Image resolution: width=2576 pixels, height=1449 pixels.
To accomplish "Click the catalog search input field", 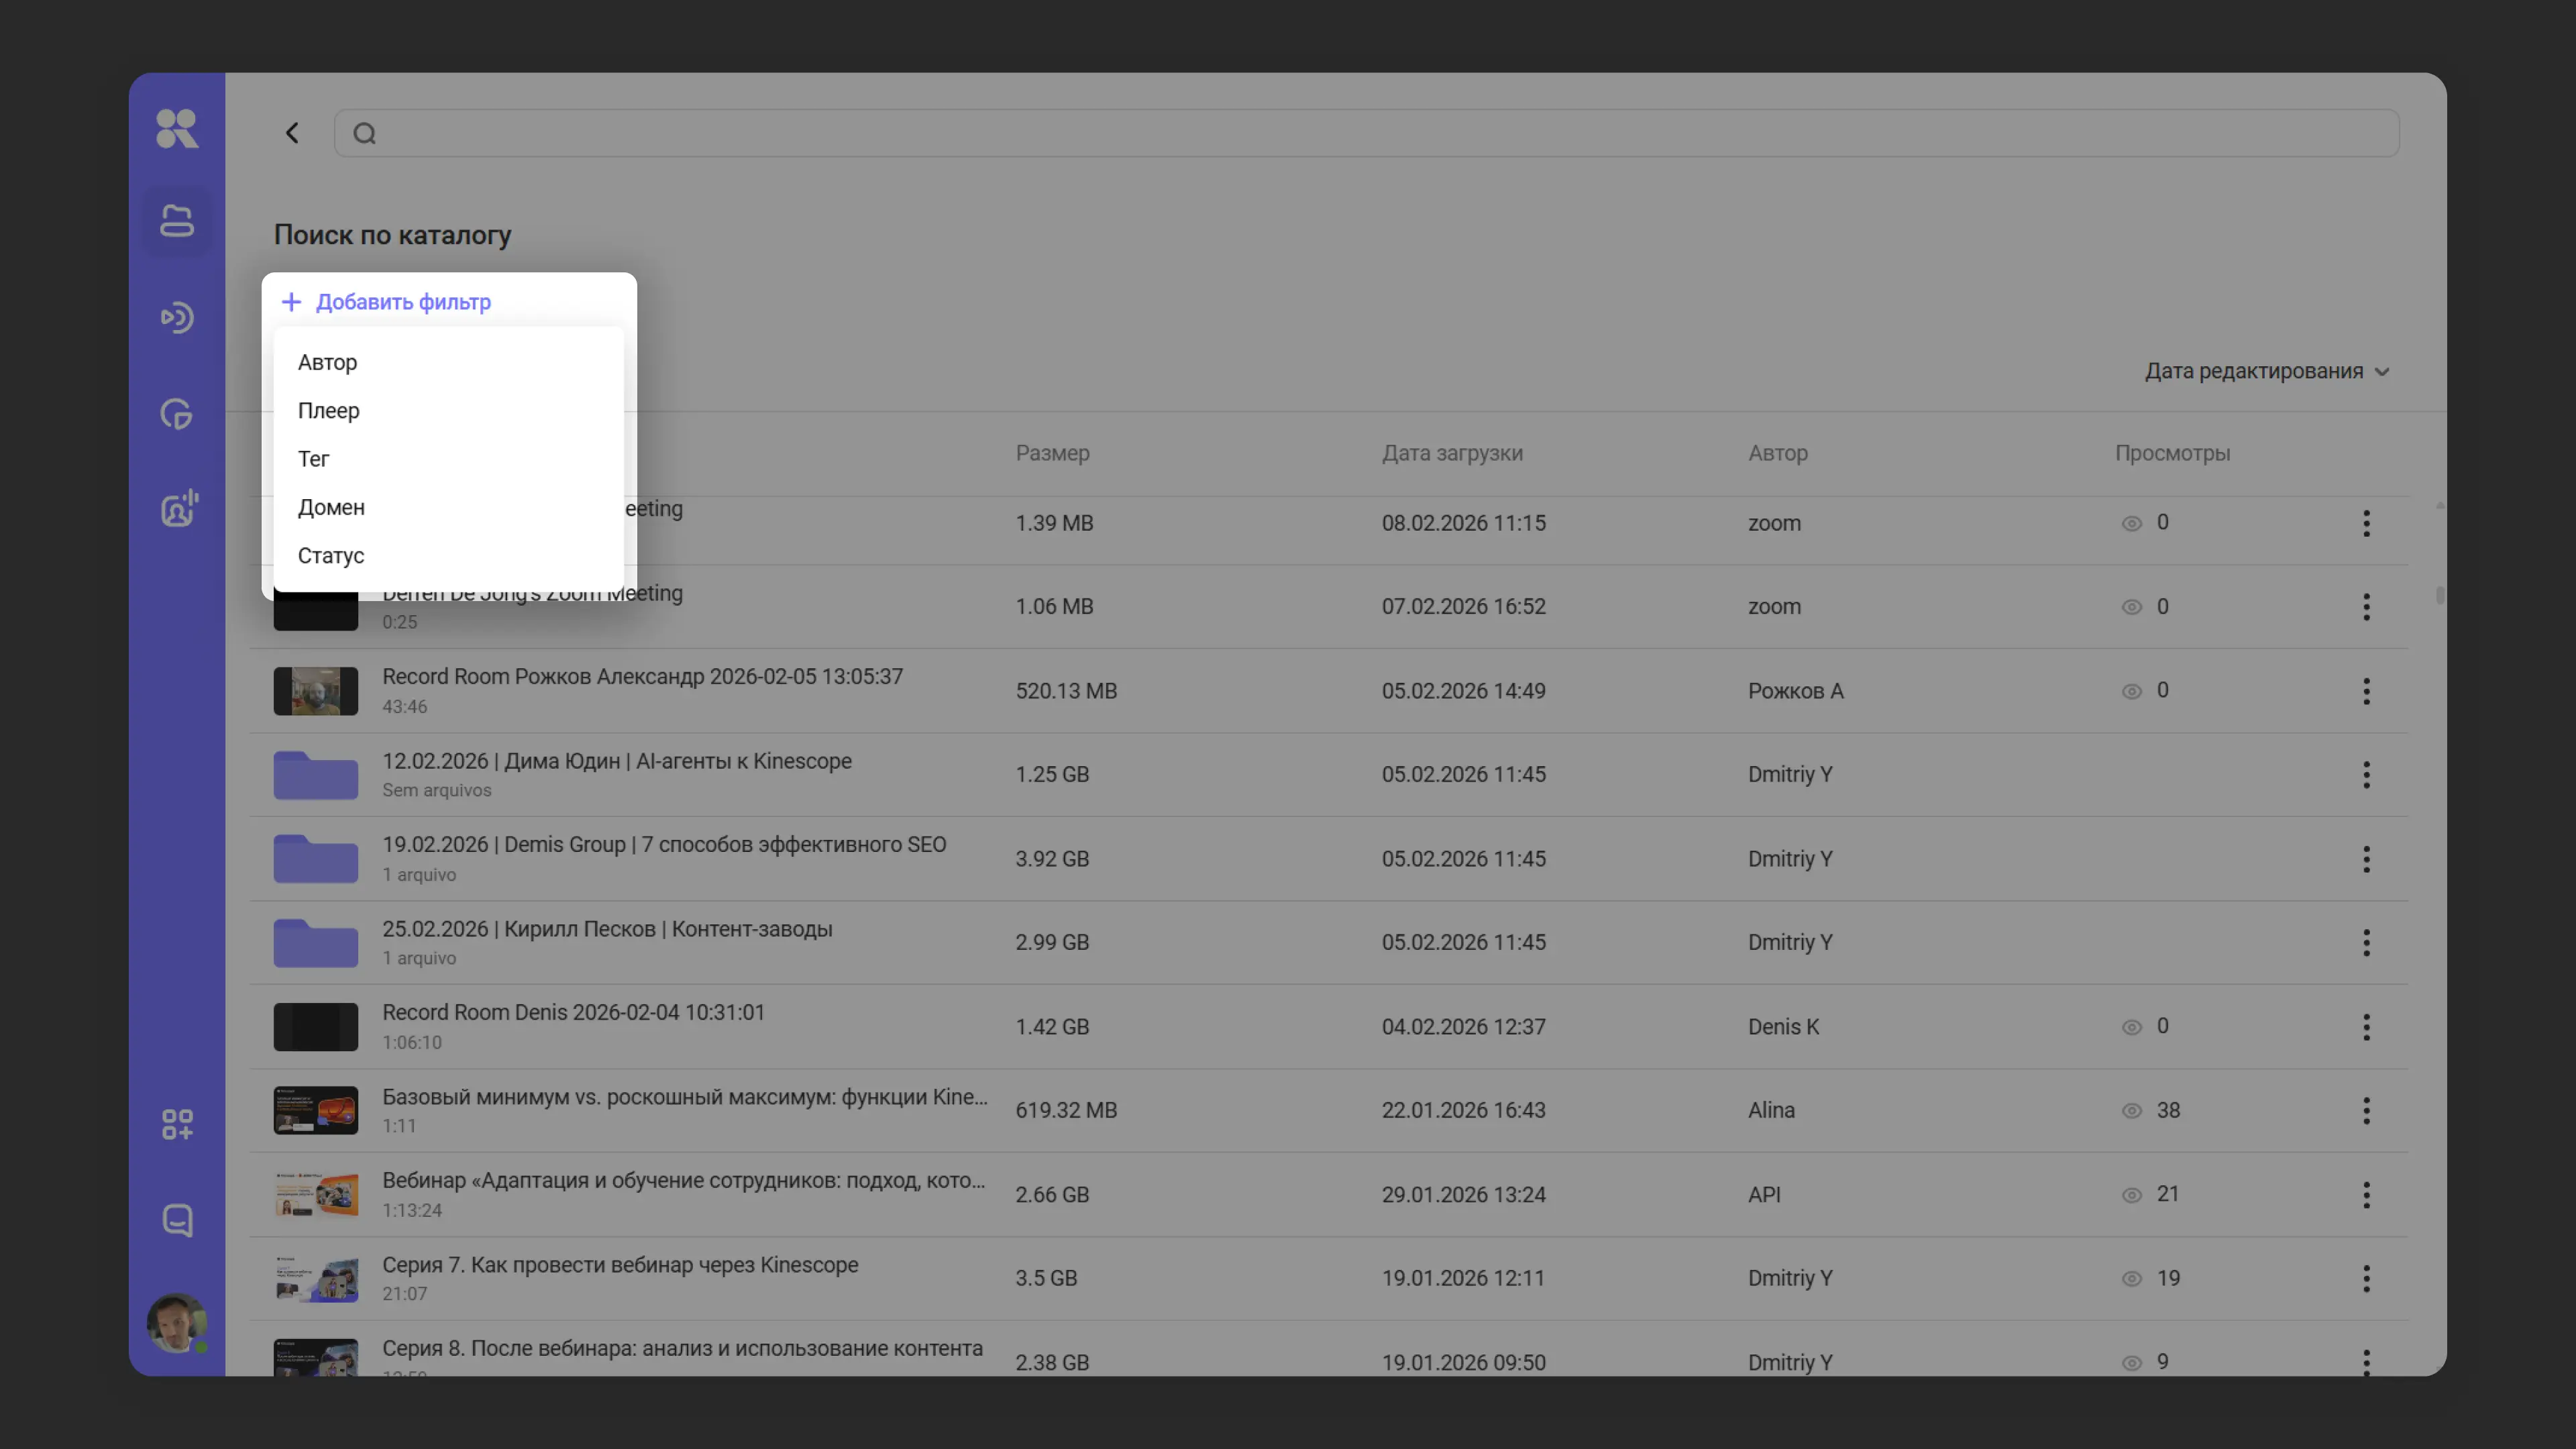I will pos(1380,133).
